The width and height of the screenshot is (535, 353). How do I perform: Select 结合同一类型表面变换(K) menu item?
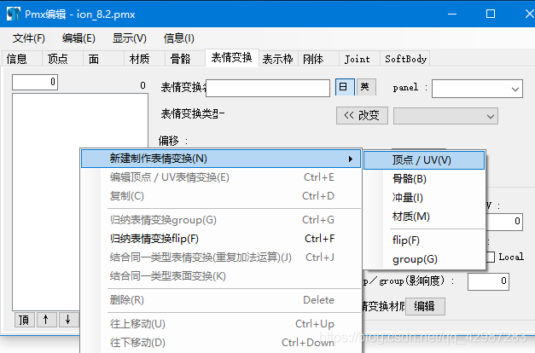(221, 276)
